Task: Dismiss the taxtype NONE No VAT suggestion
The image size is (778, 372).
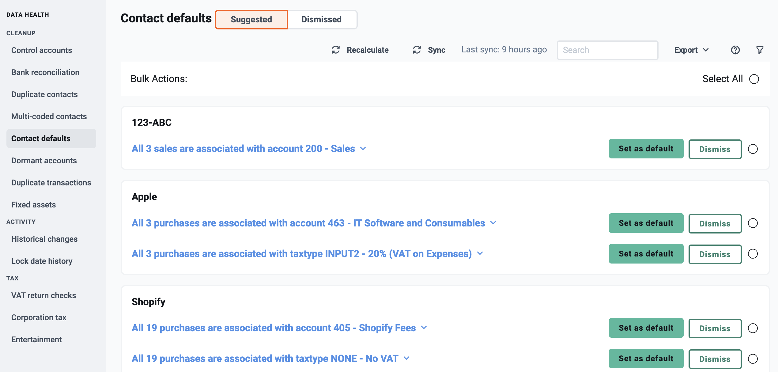Action: pyautogui.click(x=715, y=359)
